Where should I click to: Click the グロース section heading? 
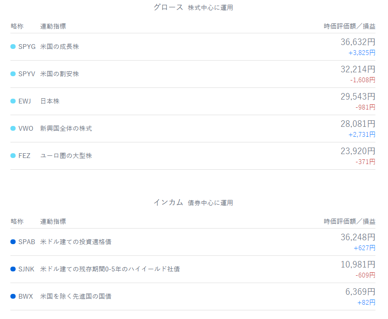[x=168, y=7]
